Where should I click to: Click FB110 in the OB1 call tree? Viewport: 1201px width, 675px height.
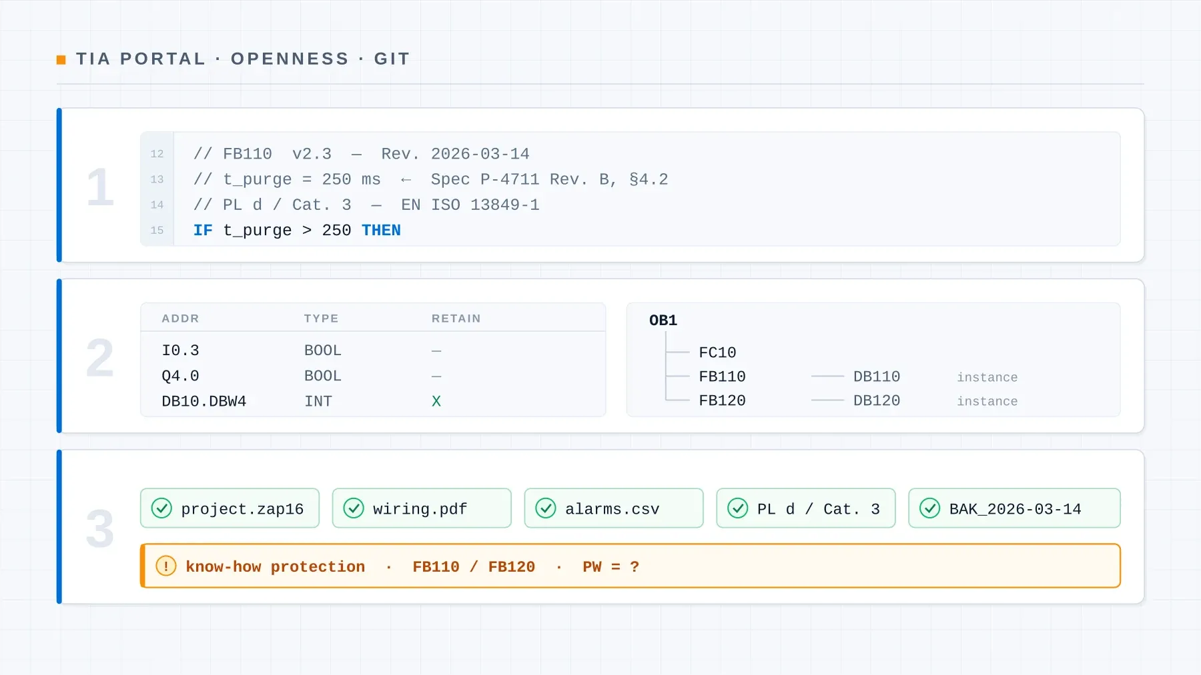pos(722,376)
